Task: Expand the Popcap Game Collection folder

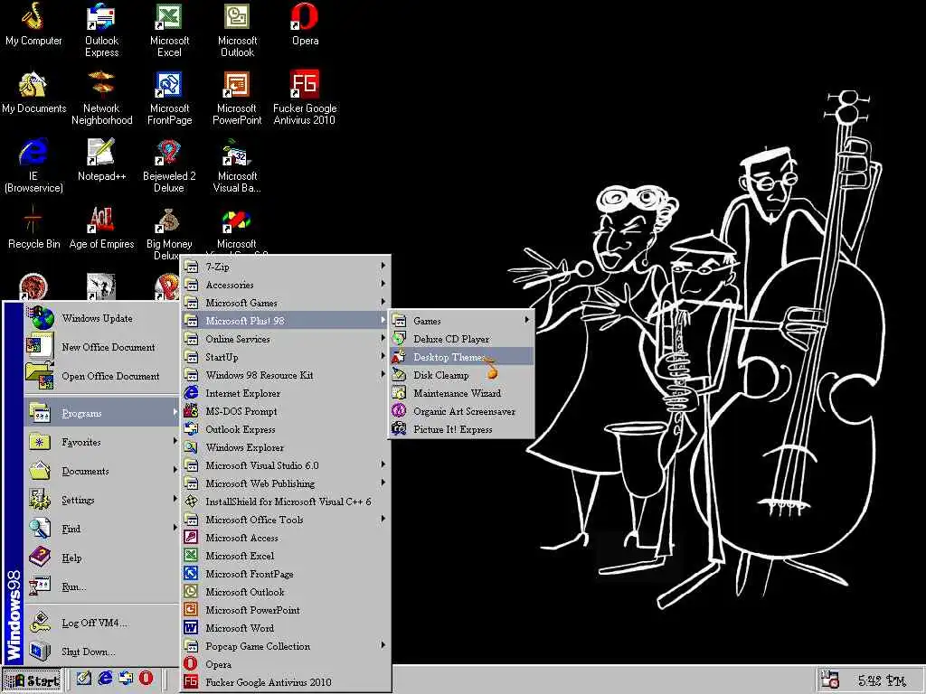Action: pos(285,645)
